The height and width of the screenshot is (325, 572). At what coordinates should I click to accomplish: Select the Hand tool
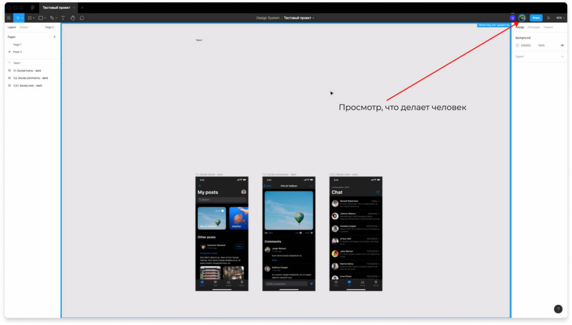[x=72, y=18]
